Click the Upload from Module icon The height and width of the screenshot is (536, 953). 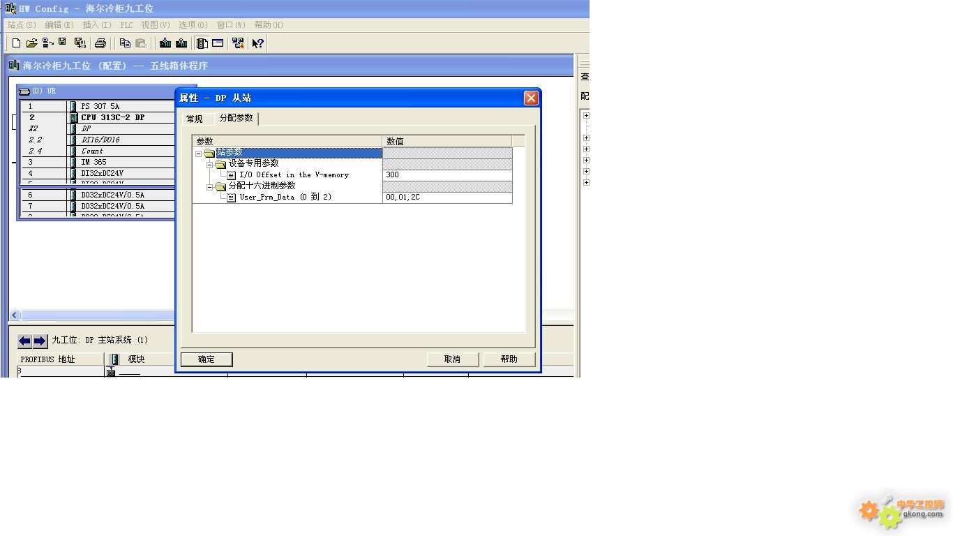click(x=181, y=43)
